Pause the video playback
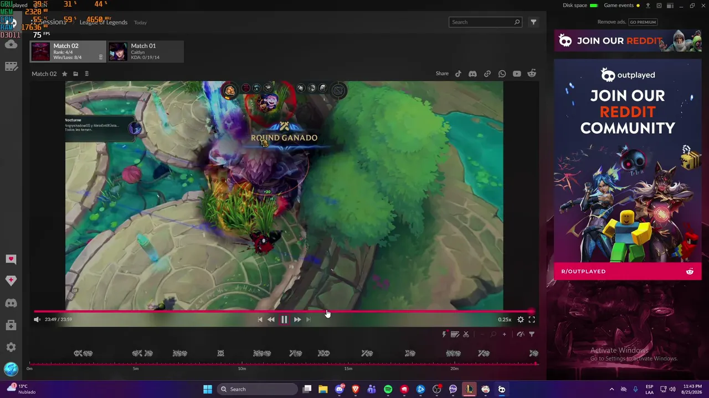The width and height of the screenshot is (709, 398). coord(284,320)
